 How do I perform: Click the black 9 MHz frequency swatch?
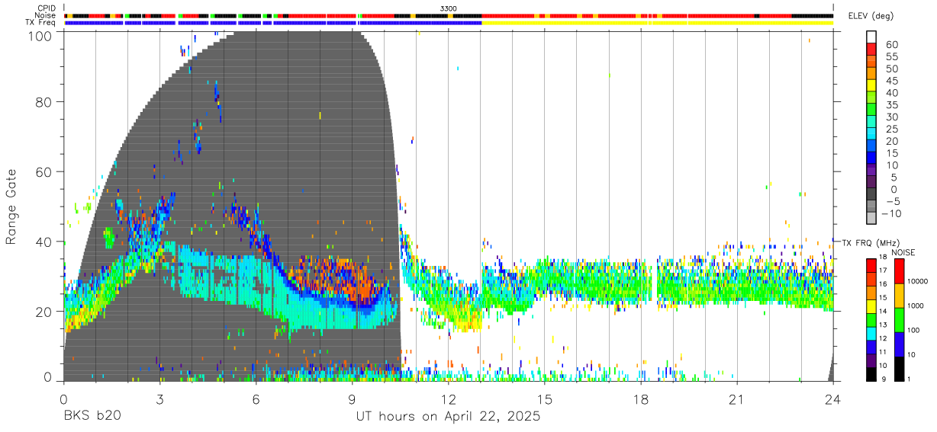(870, 374)
